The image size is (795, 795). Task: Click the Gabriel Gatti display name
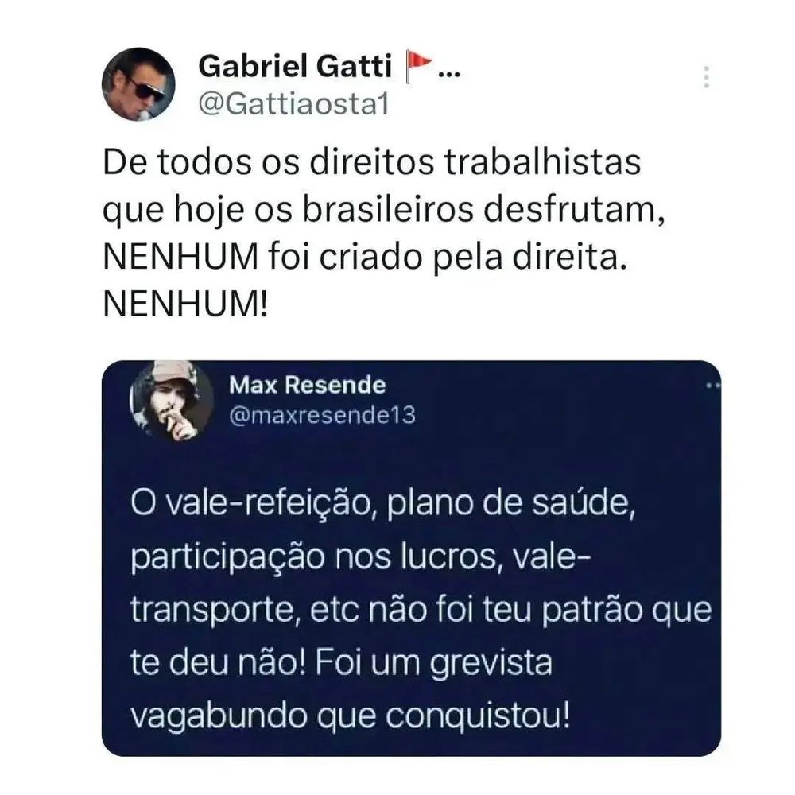295,67
